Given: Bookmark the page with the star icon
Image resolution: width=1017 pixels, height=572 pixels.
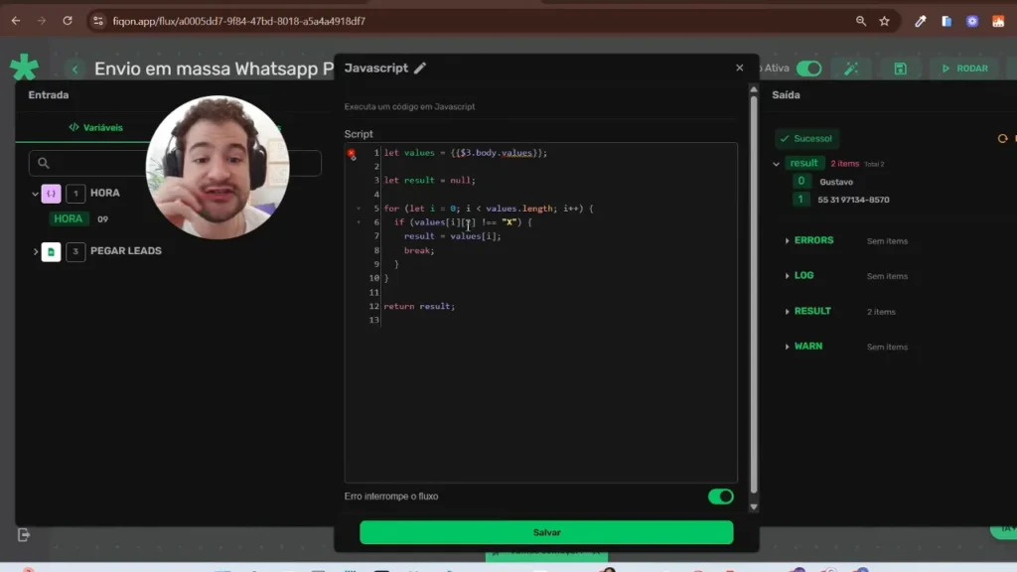Looking at the screenshot, I should (884, 21).
